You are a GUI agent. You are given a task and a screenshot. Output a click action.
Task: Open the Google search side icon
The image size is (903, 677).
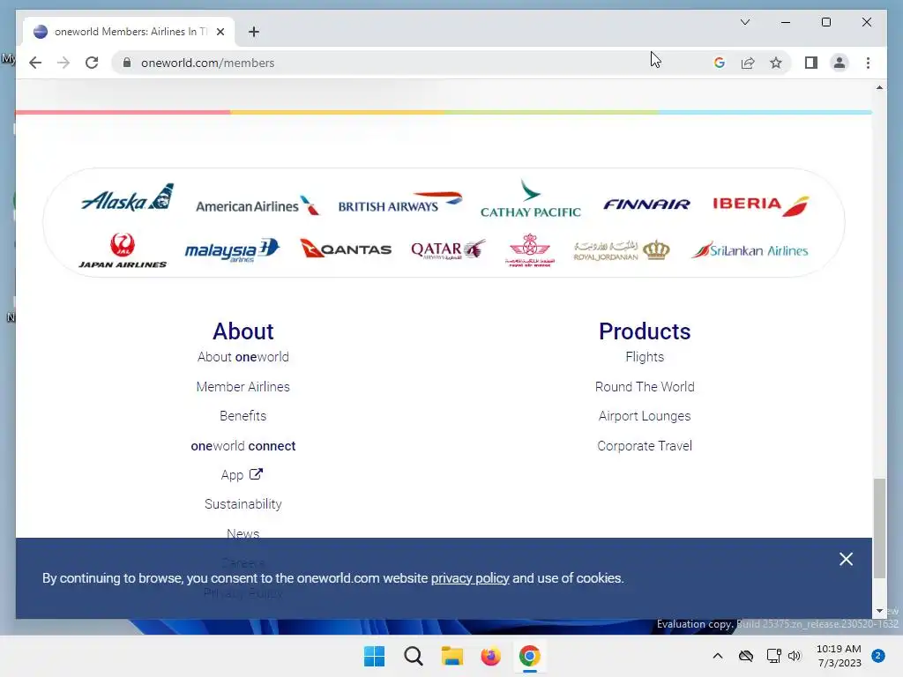point(720,63)
